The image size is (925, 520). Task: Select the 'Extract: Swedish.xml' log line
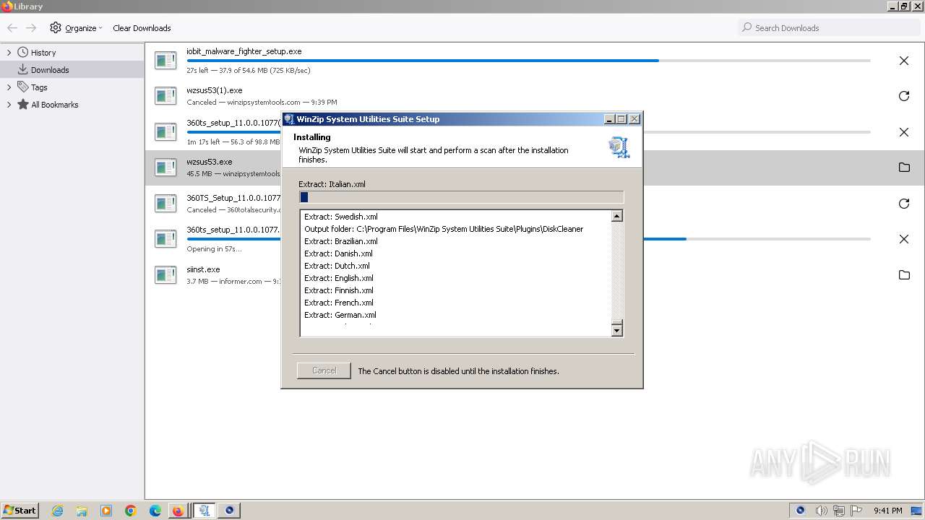(340, 217)
